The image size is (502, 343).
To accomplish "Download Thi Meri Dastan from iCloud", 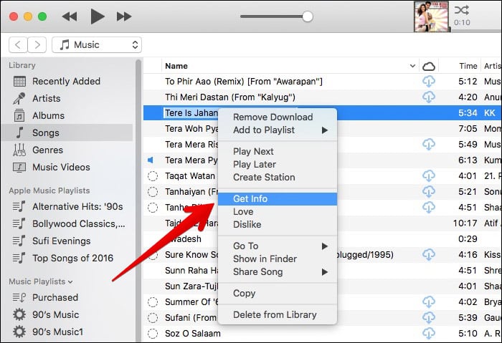I will click(x=429, y=97).
